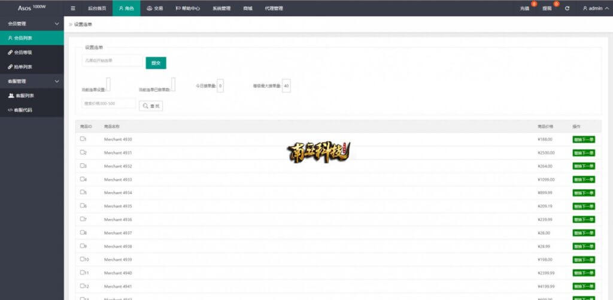Click the refresh icon in top bar
This screenshot has width=613, height=300.
coord(567,8)
